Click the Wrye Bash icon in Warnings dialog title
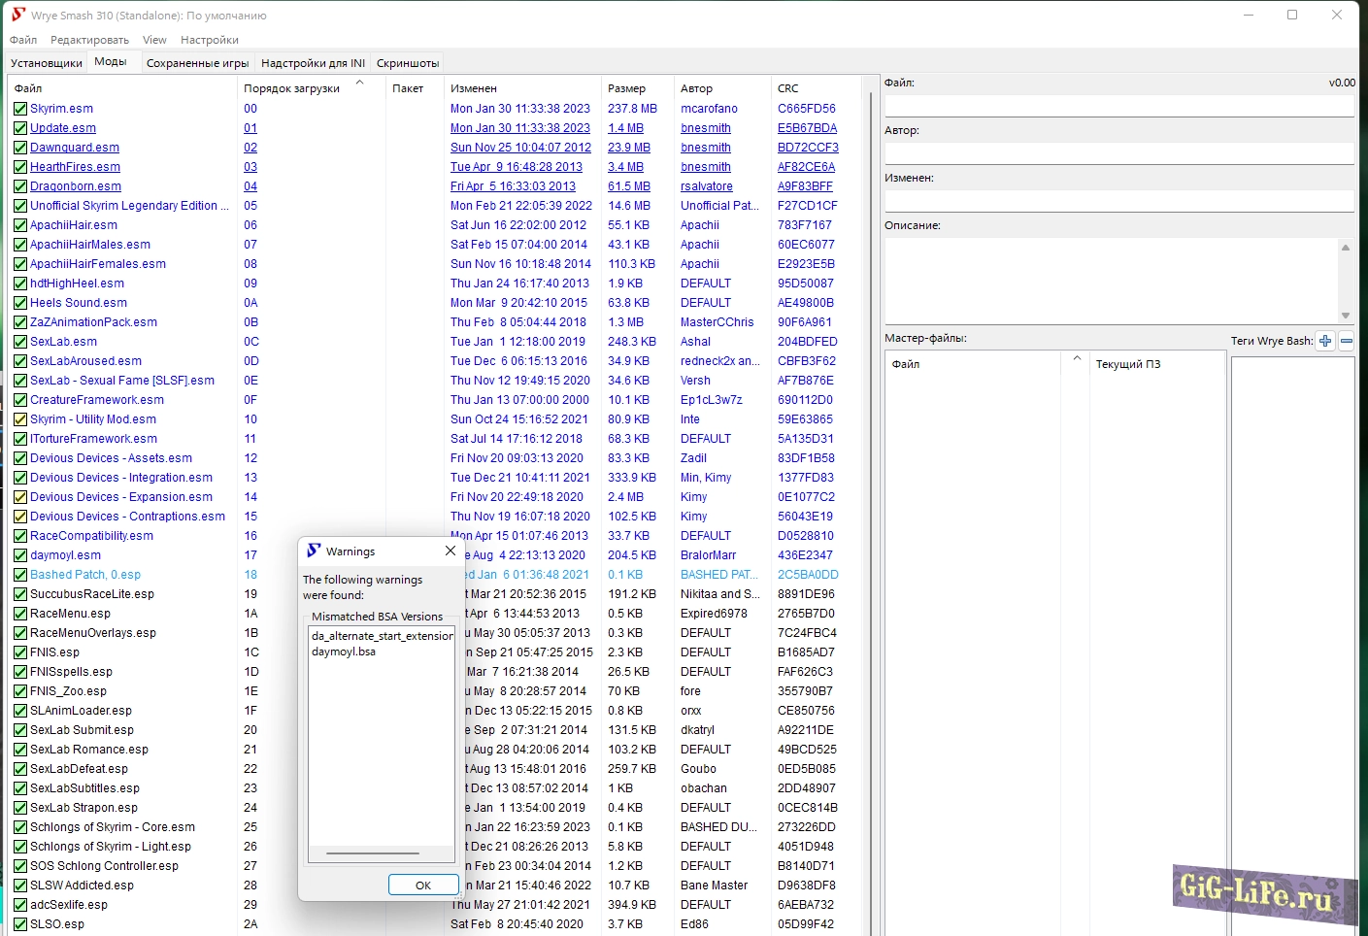The width and height of the screenshot is (1368, 936). click(x=314, y=551)
